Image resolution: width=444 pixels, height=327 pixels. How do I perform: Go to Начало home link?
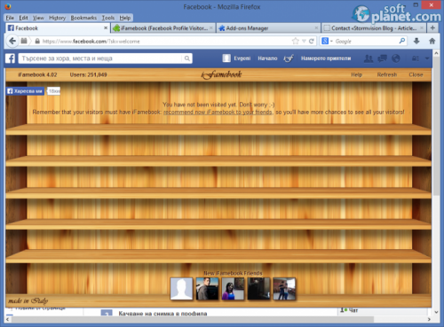(x=267, y=58)
